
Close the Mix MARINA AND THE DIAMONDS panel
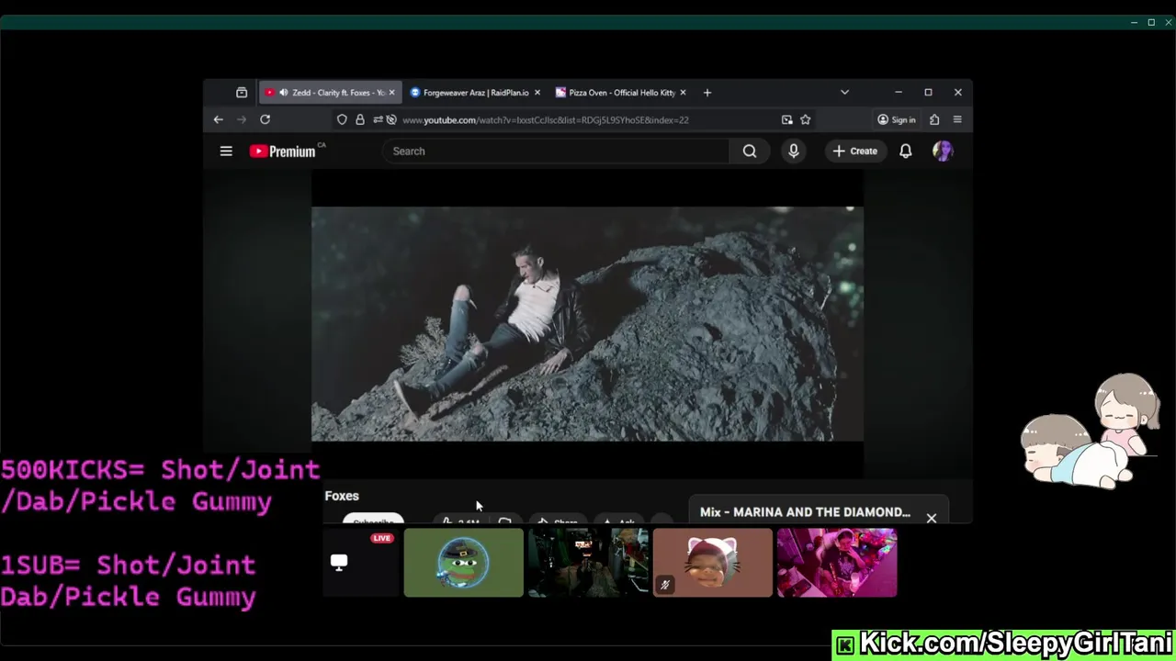[932, 519]
